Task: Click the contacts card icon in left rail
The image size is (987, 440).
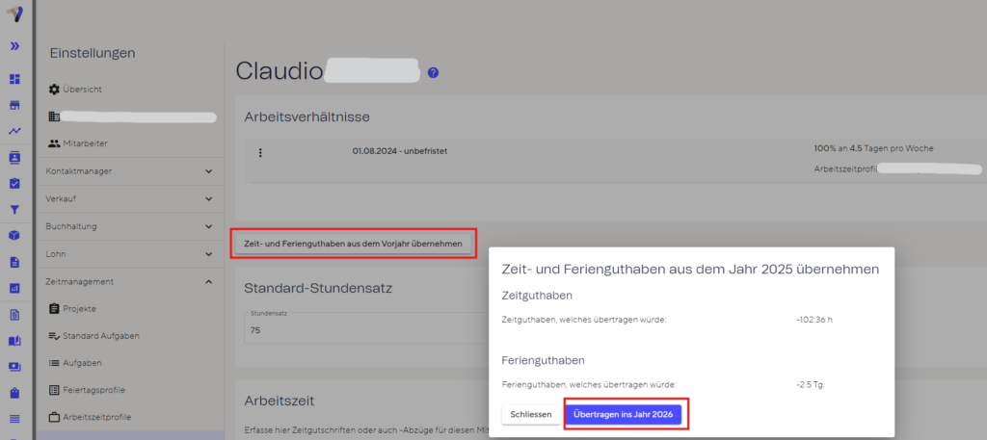Action: 14,157
